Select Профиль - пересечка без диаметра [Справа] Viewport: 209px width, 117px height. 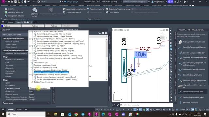click(x=51, y=72)
